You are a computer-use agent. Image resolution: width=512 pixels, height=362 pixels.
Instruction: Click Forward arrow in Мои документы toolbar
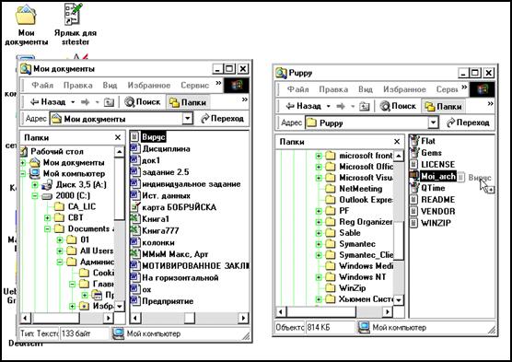point(86,102)
